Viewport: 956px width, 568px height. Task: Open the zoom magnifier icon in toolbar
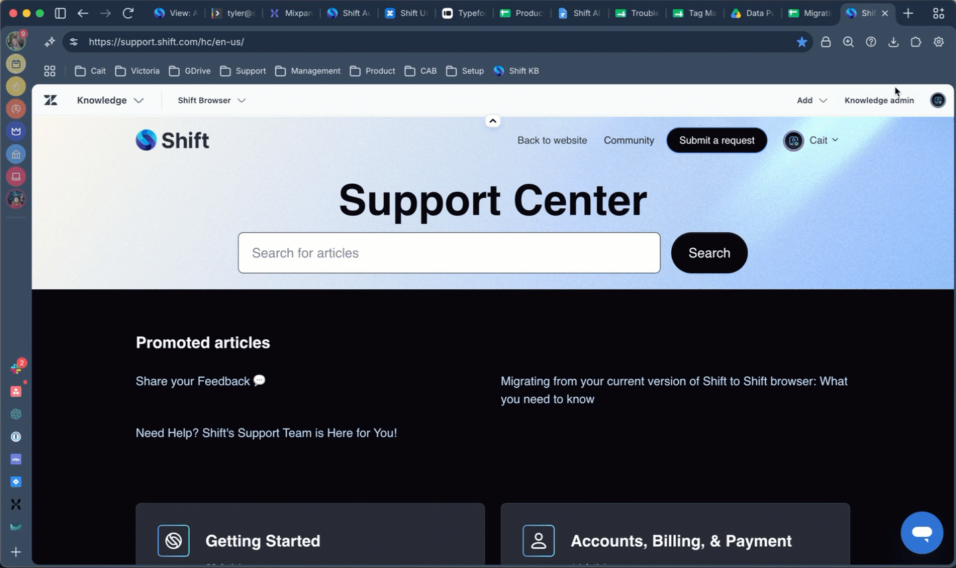848,42
